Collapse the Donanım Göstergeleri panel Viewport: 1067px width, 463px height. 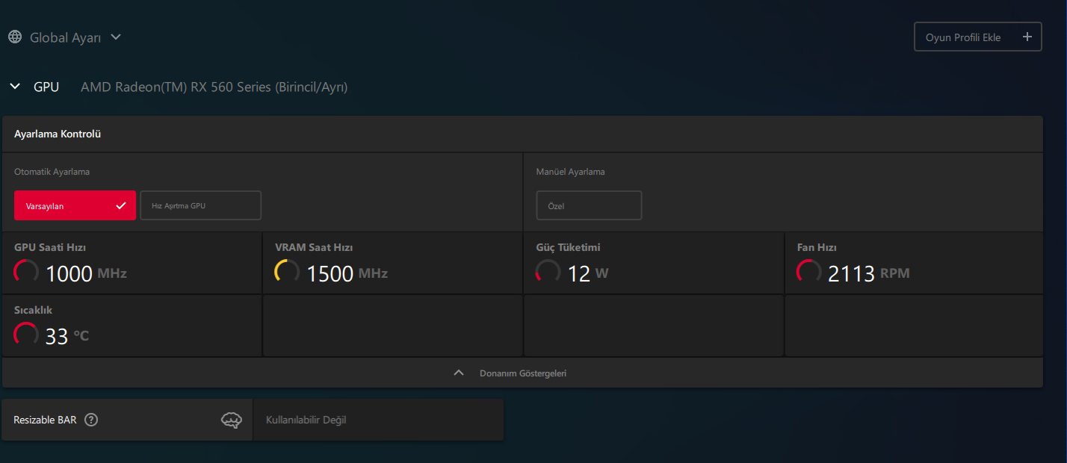[522, 373]
